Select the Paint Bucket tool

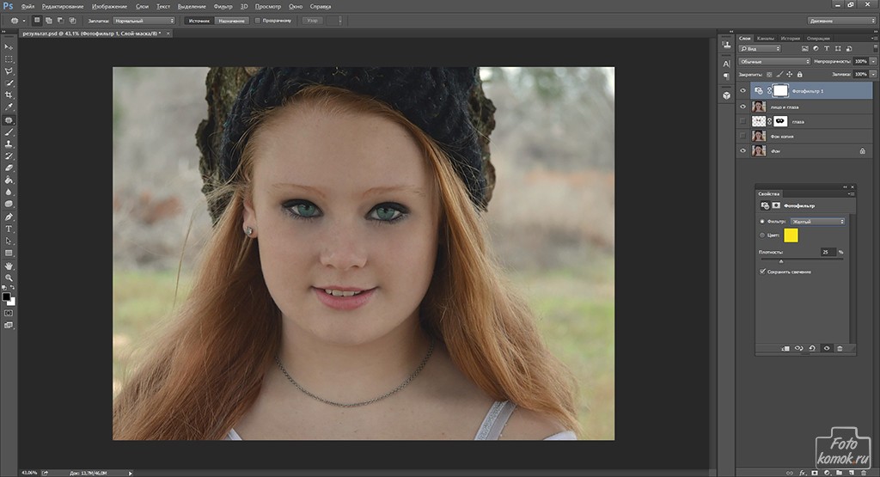(x=9, y=180)
